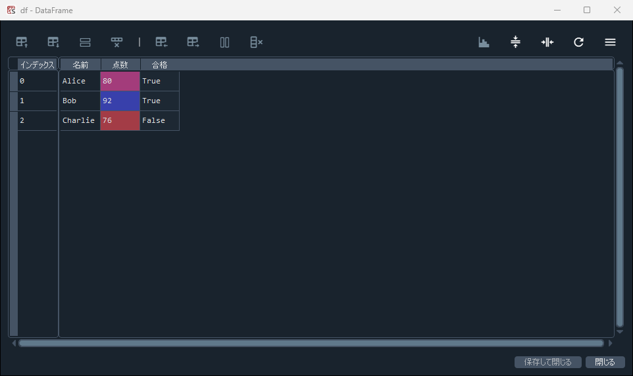Image resolution: width=633 pixels, height=376 pixels.
Task: Select index row 1
Action: [37, 101]
